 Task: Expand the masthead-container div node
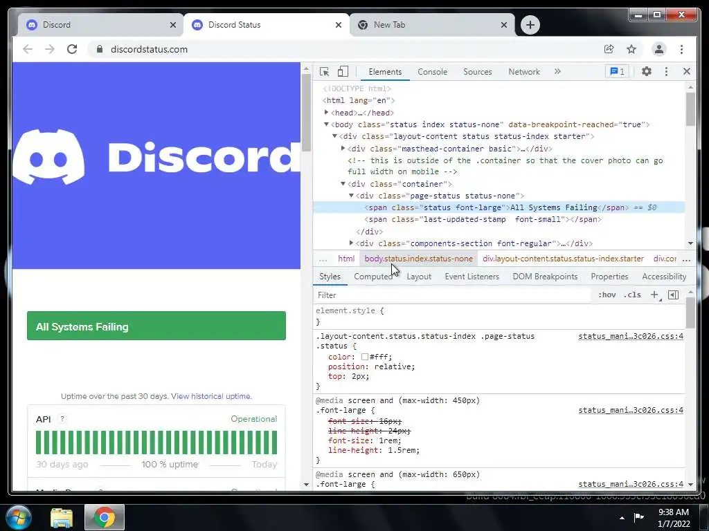tap(343, 148)
